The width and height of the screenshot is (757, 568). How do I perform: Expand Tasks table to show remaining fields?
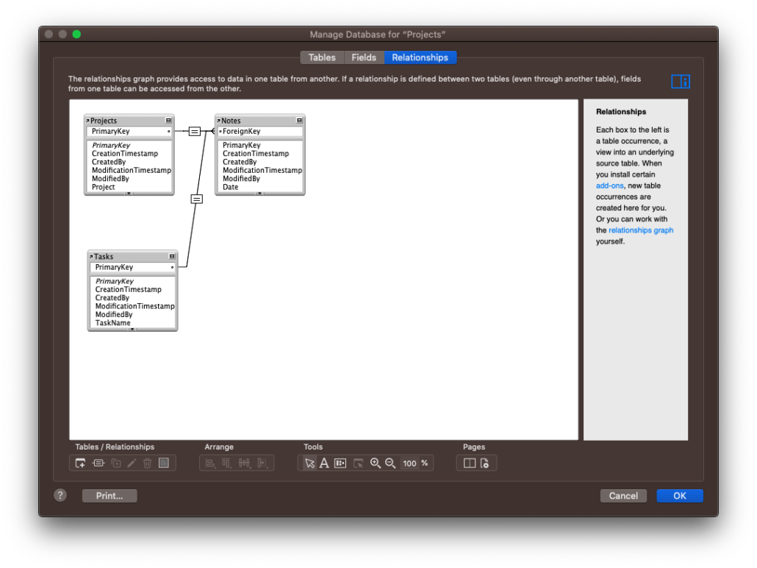click(x=132, y=329)
